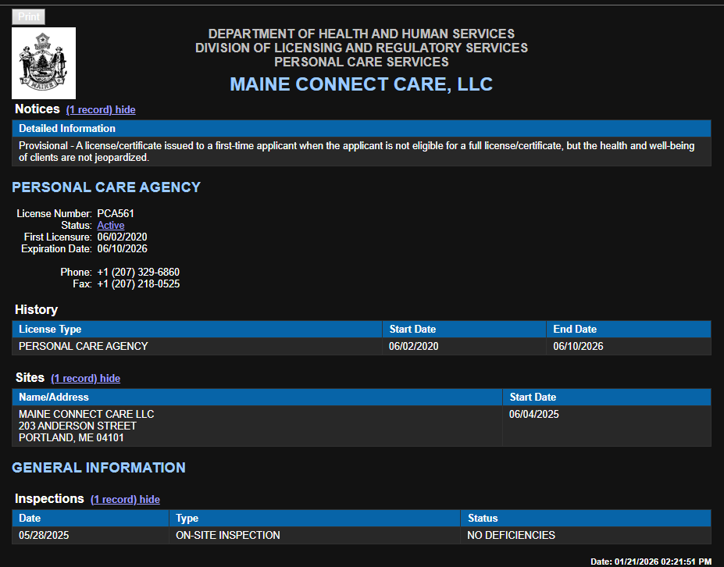Select the Type column header in Inspections
This screenshot has width=724, height=567.
click(x=187, y=518)
